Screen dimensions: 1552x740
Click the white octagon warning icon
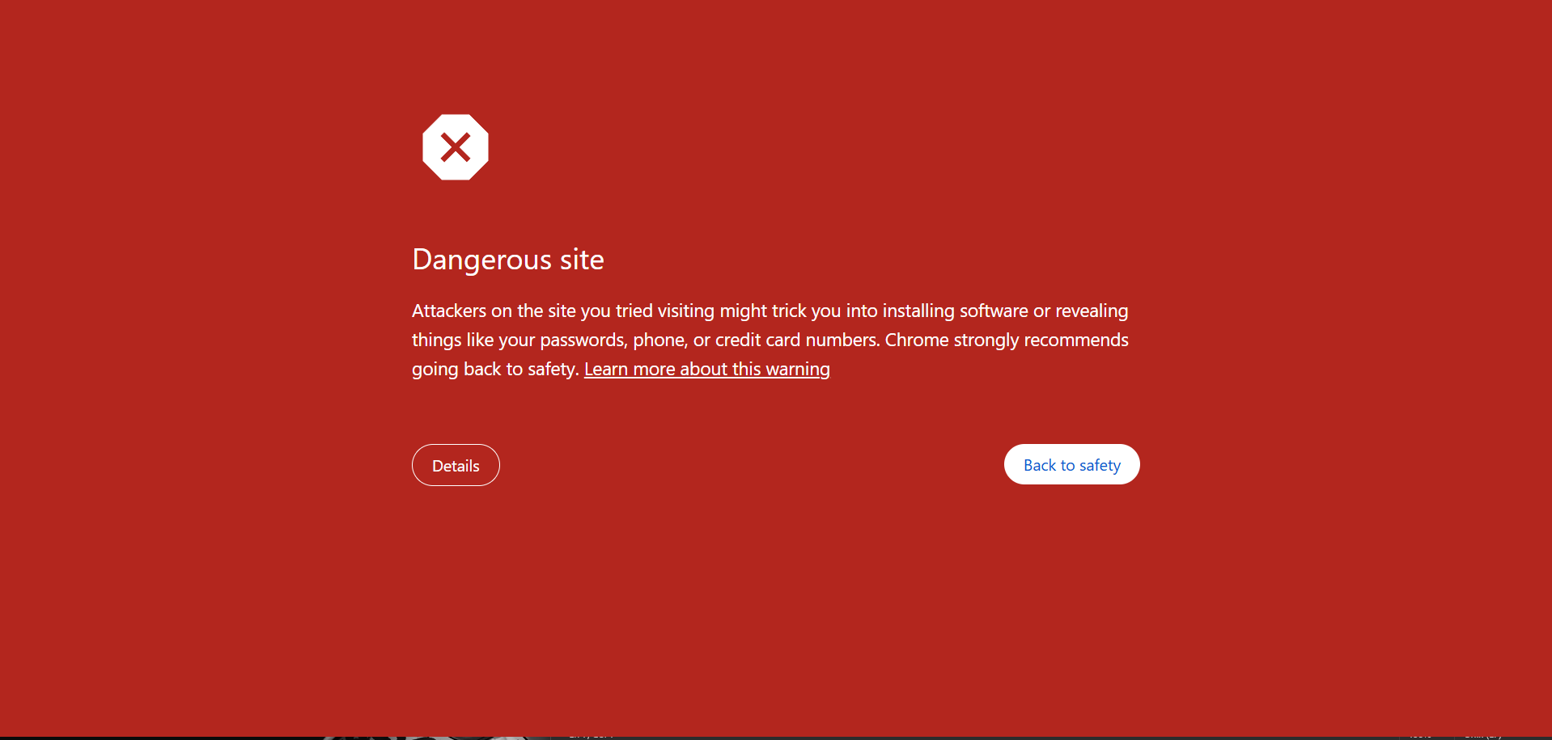tap(456, 147)
